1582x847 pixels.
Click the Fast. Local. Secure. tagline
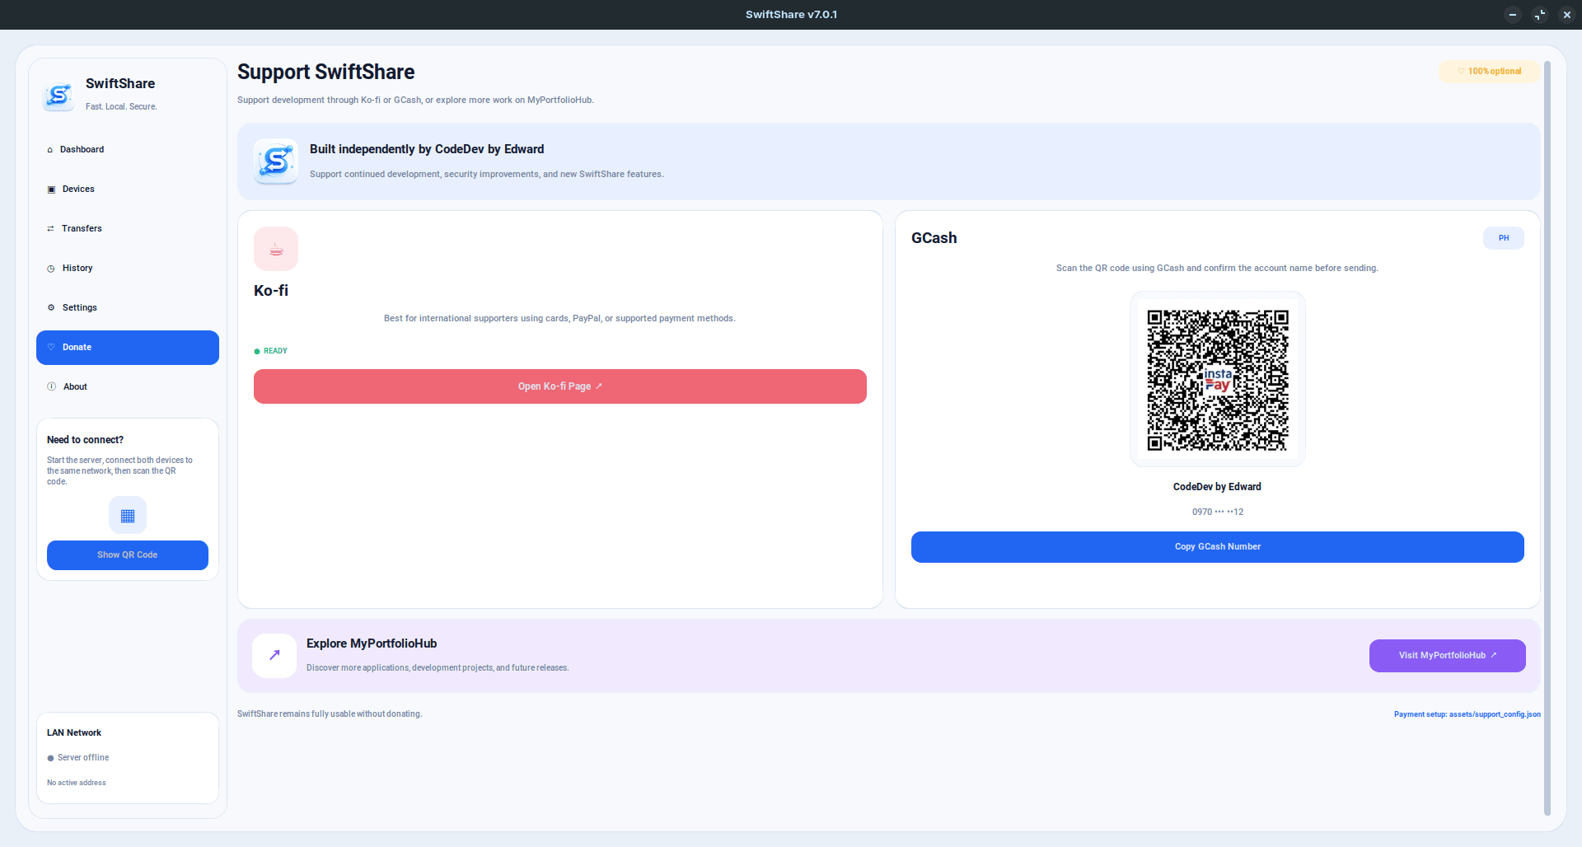[x=121, y=107]
